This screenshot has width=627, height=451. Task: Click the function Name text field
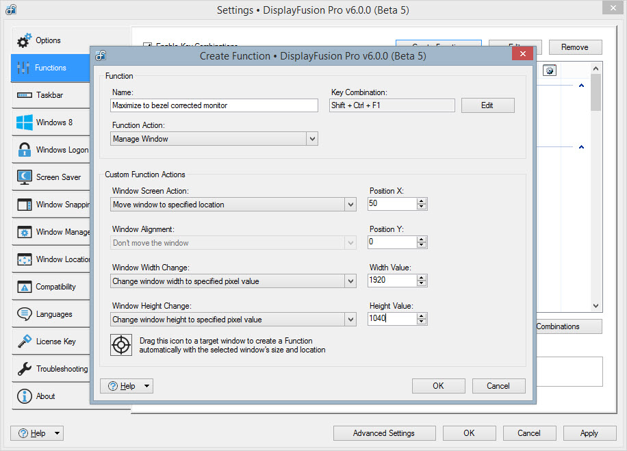coord(214,105)
